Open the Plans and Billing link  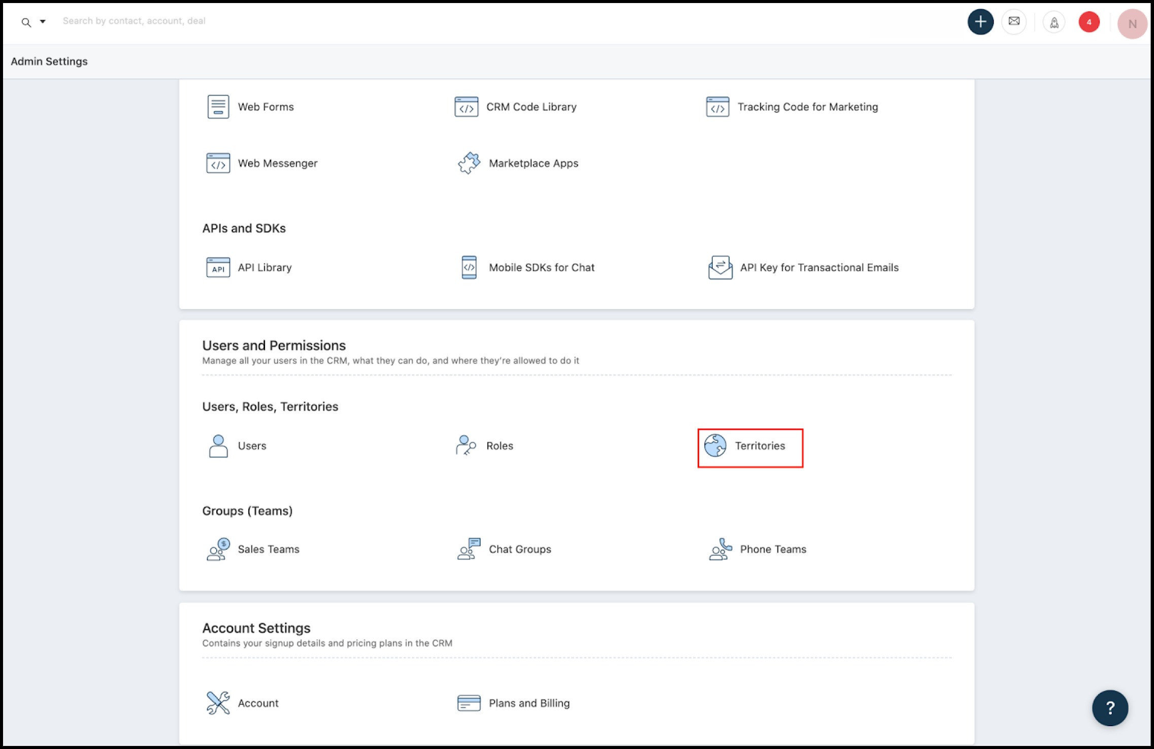(x=529, y=703)
